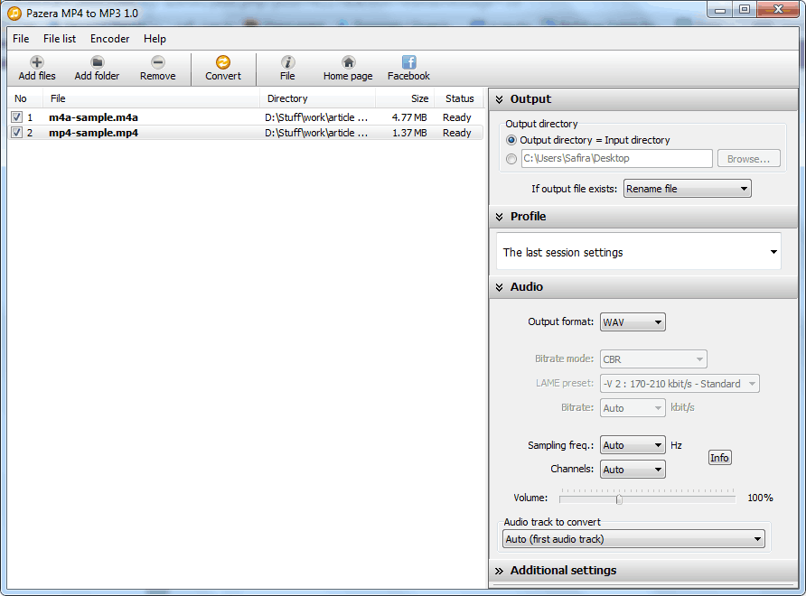Sort by the Directory column header
This screenshot has width=806, height=596.
[318, 98]
